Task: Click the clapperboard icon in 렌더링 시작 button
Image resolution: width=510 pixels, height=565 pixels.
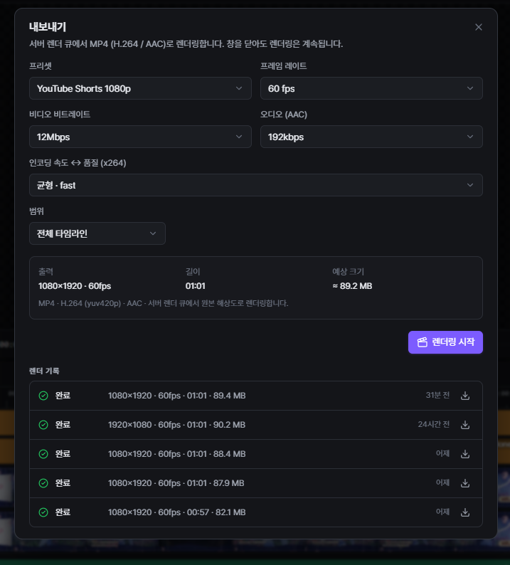Action: (422, 342)
